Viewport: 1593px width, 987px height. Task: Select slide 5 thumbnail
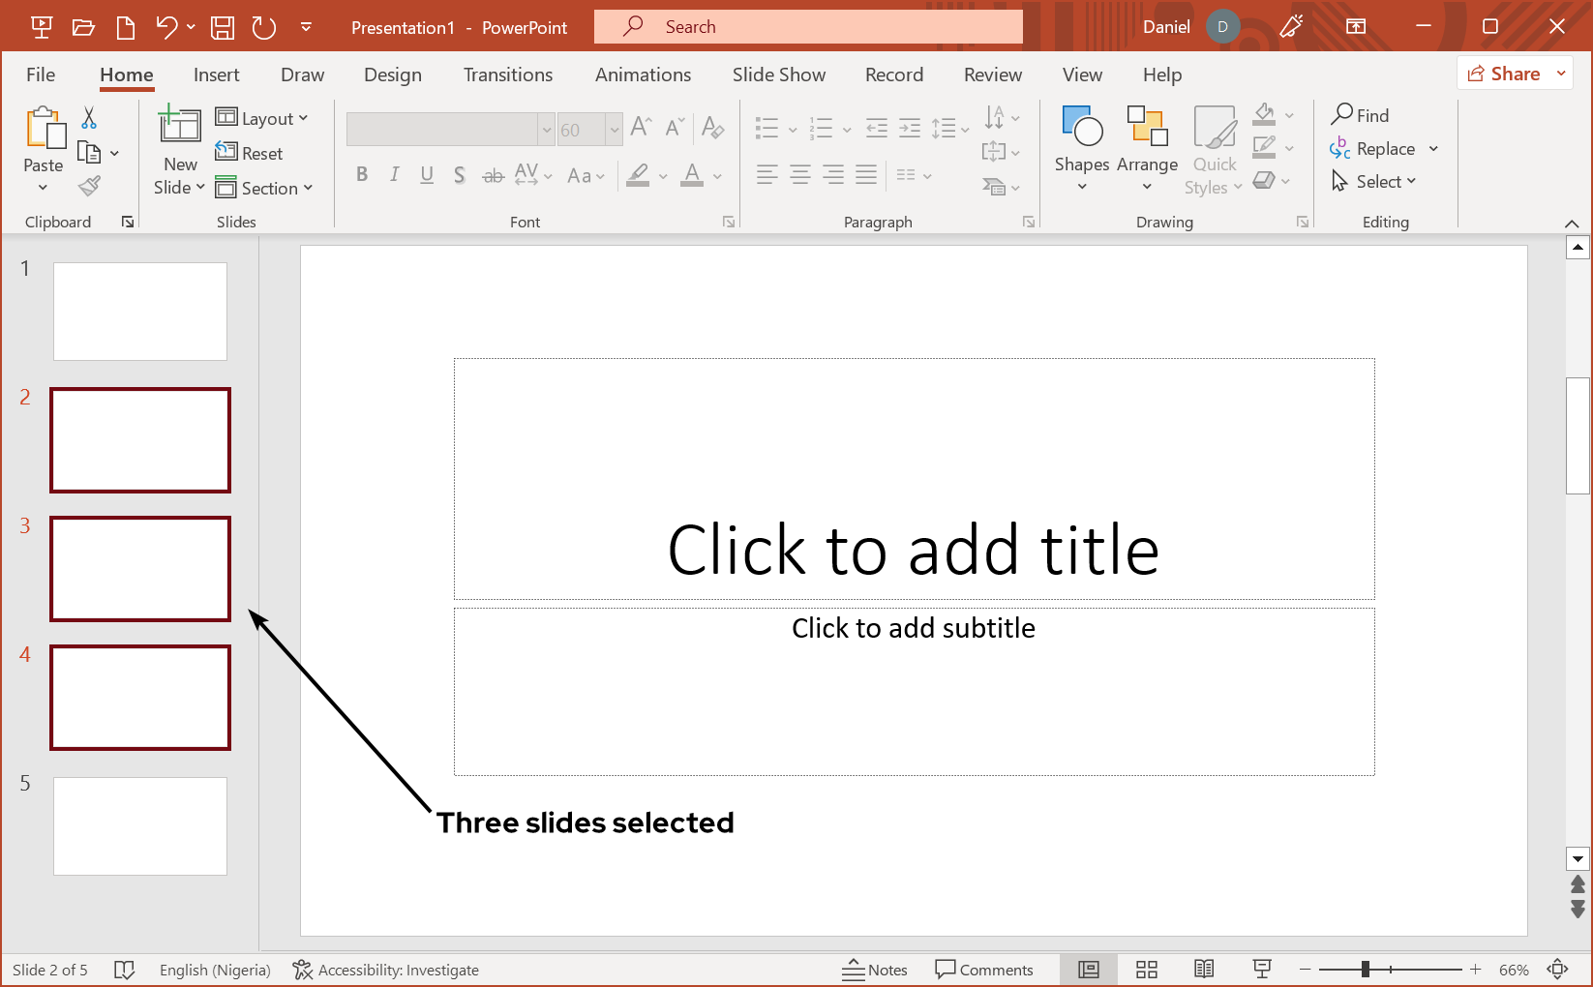click(139, 825)
